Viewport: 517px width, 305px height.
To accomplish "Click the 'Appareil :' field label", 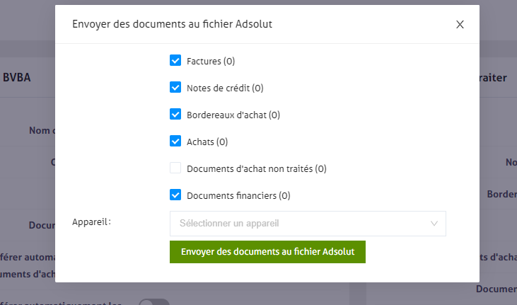I will point(92,222).
